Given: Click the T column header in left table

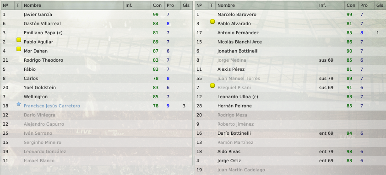Looking at the screenshot, I should (18, 5).
